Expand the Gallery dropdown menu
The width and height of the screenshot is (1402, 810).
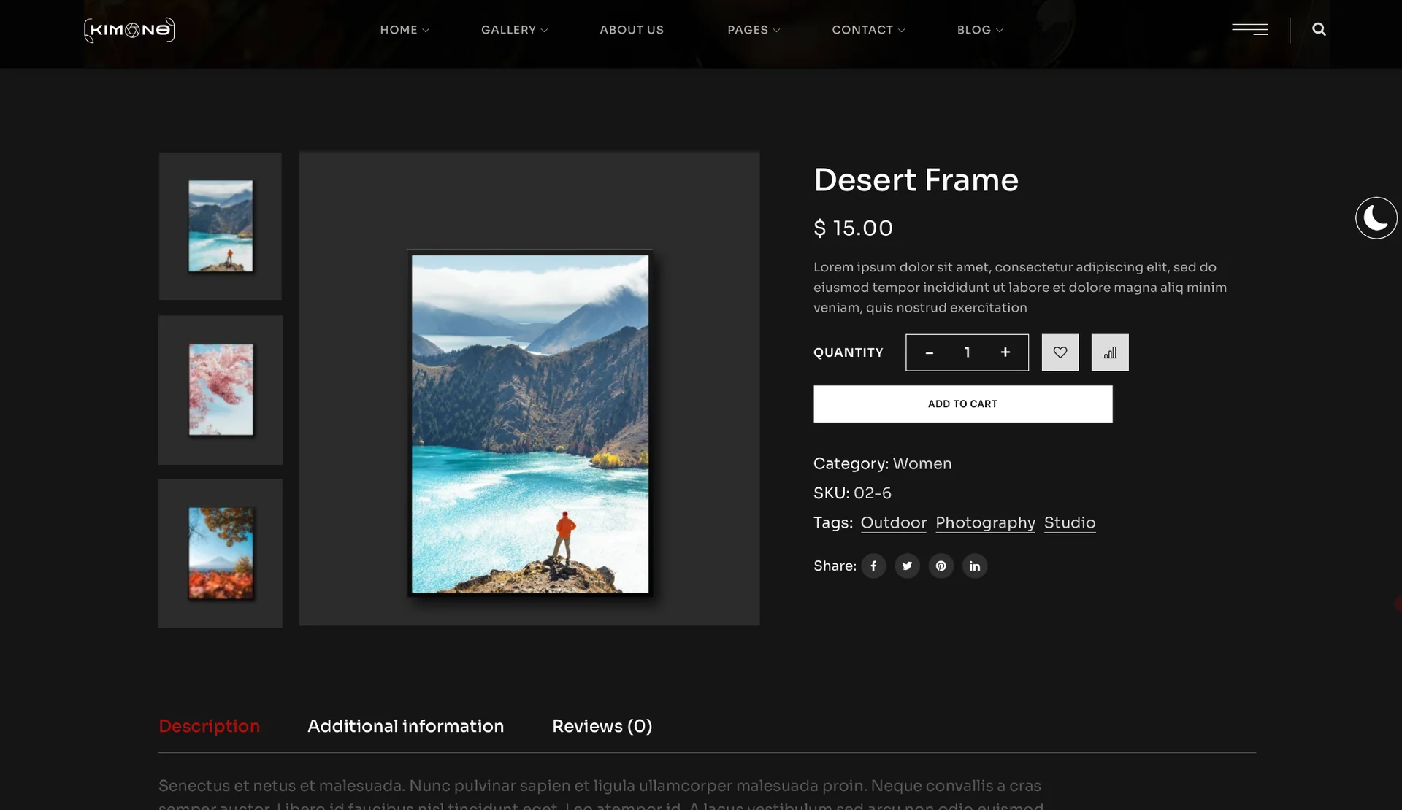point(514,30)
